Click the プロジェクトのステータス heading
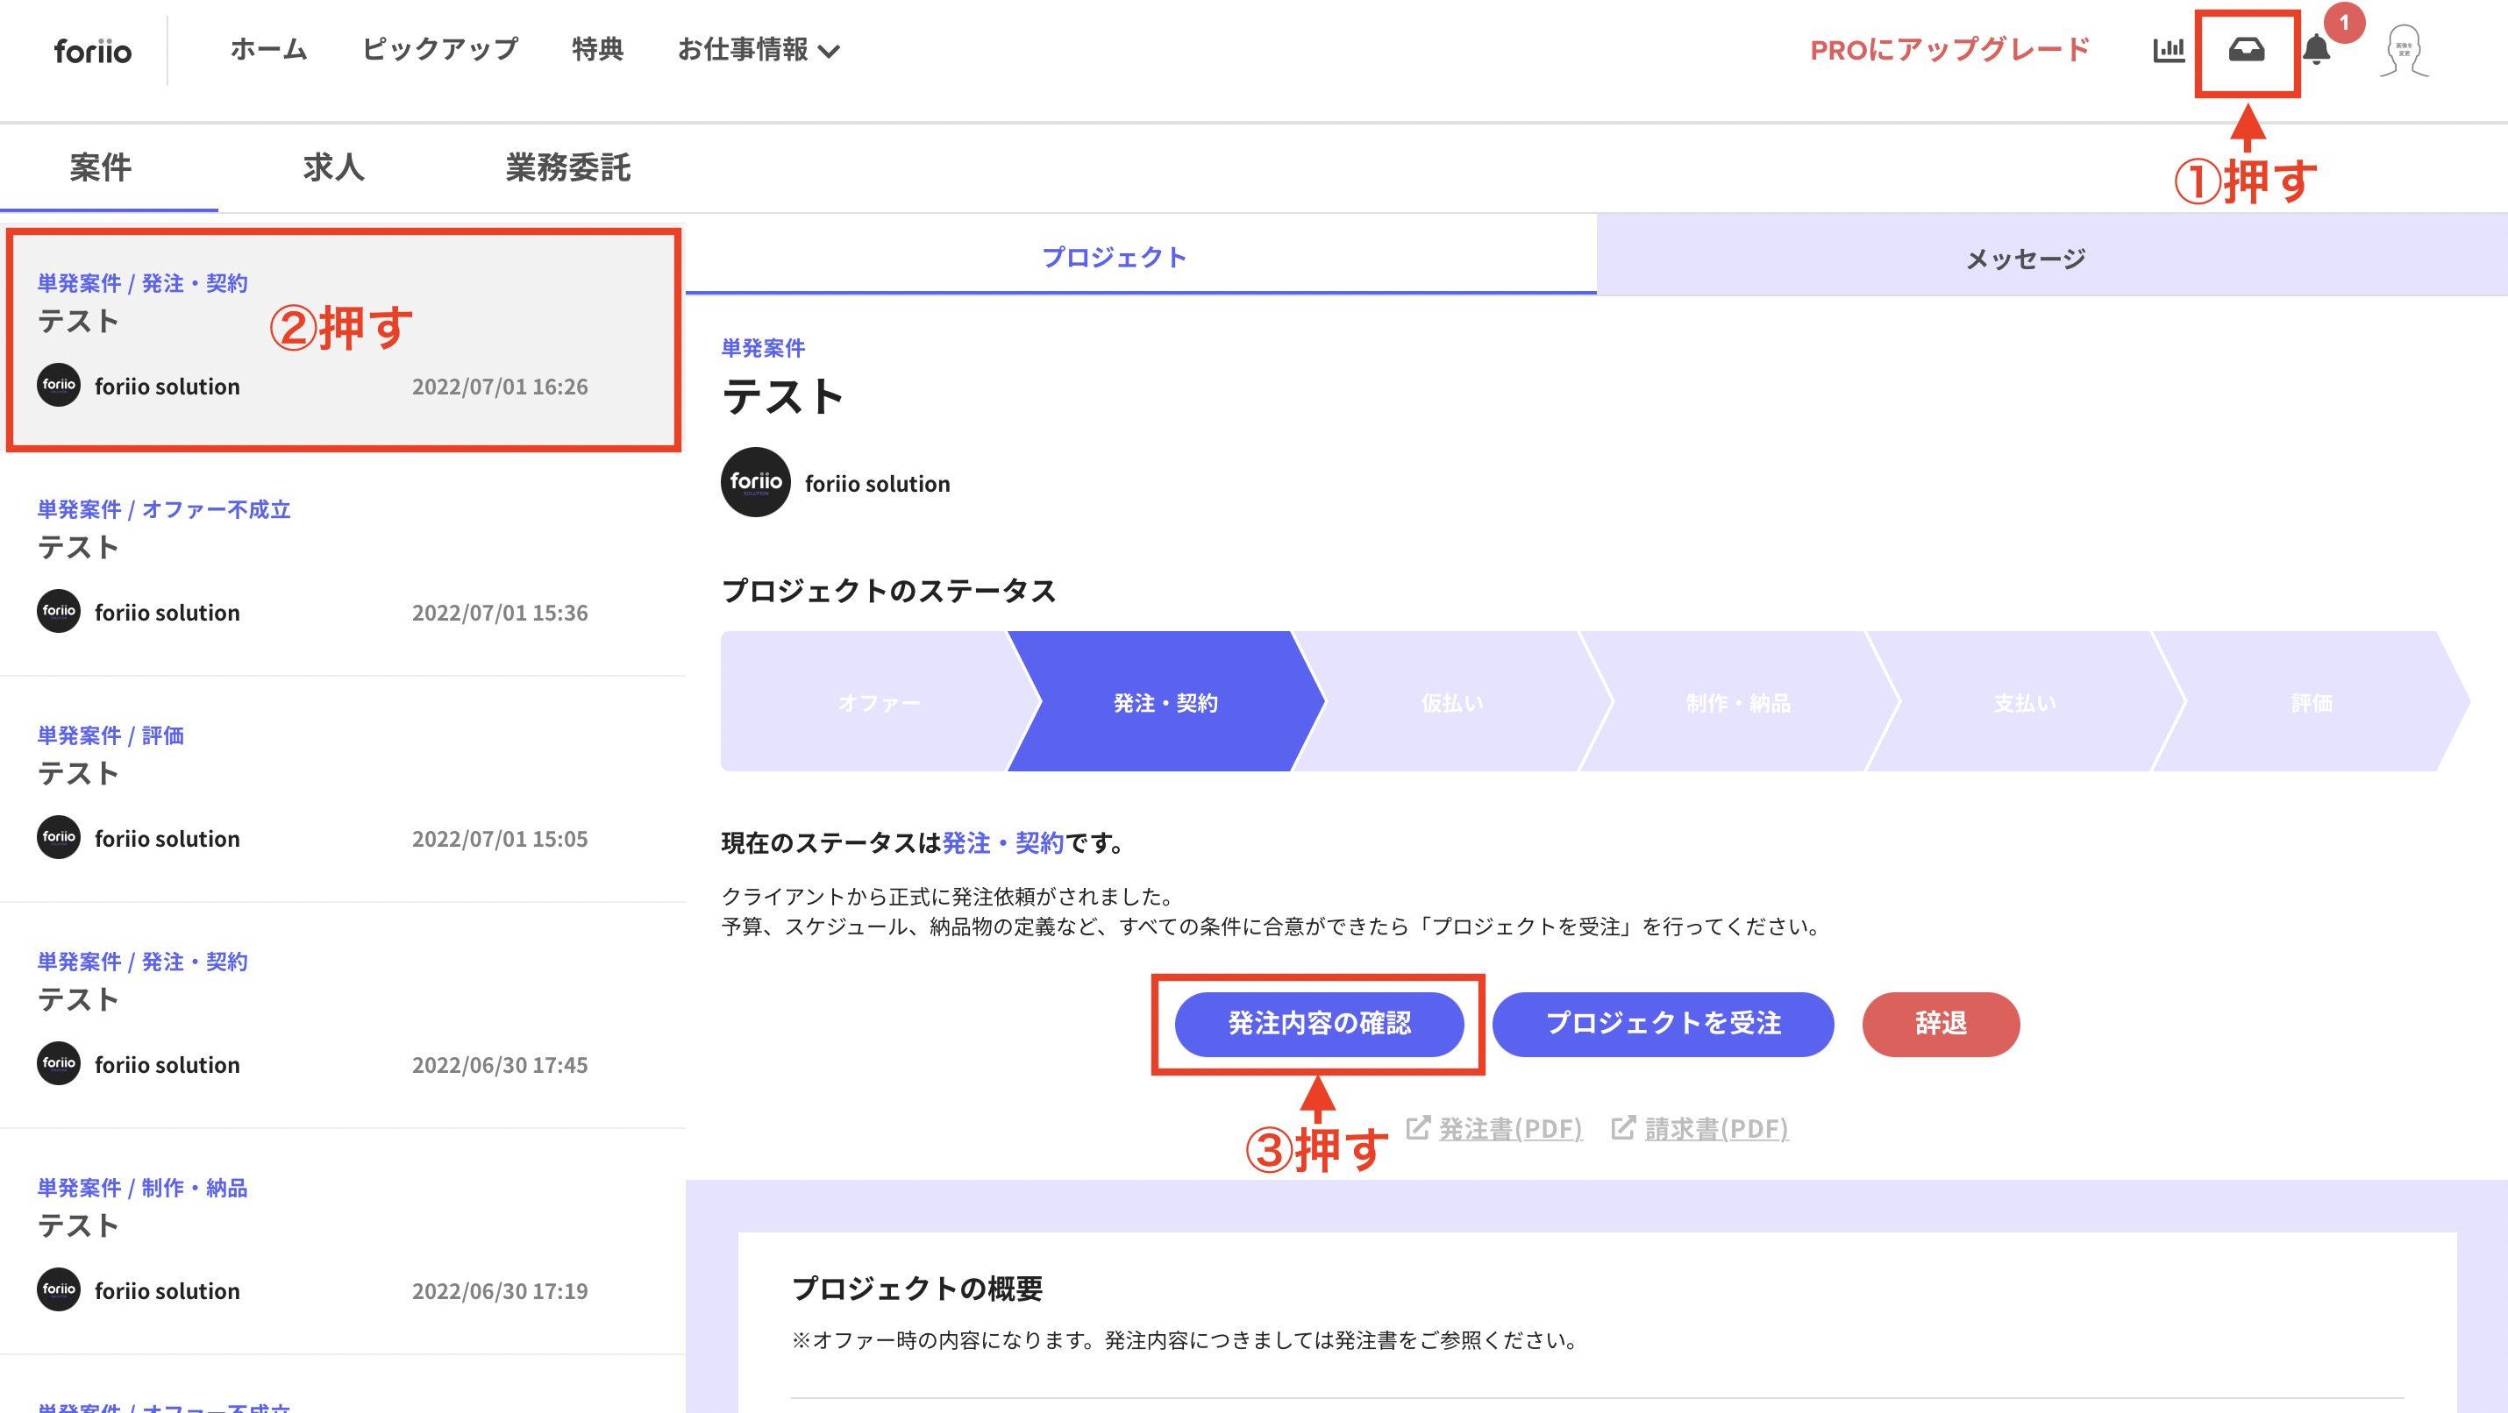 889,591
